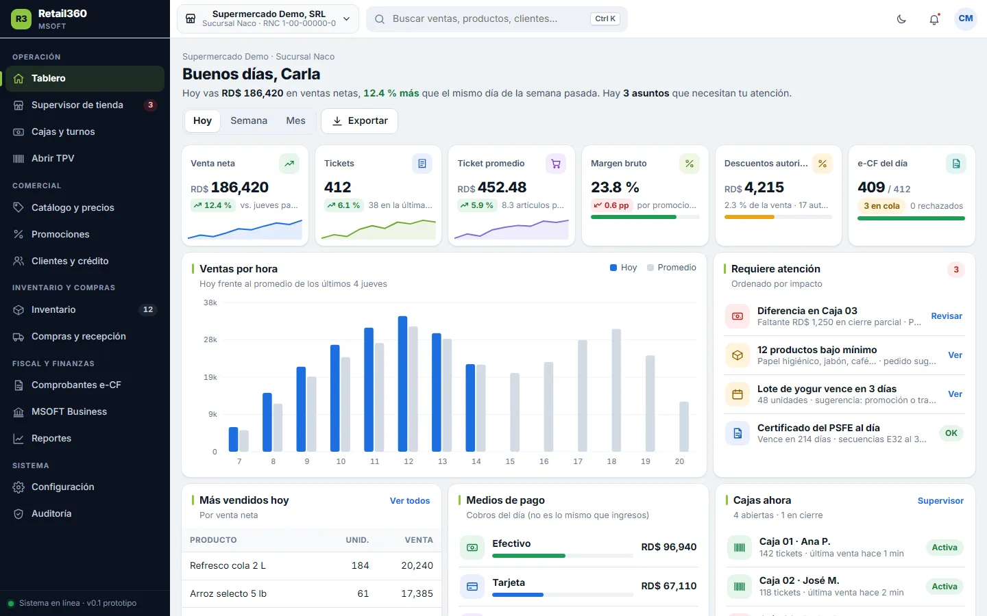Click the Reportes chart icon

tap(19, 439)
